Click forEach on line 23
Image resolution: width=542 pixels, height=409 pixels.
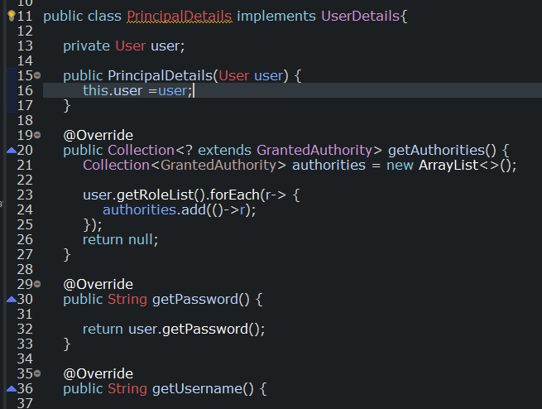(x=235, y=195)
